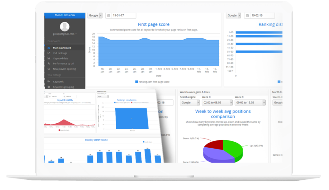The width and height of the screenshot is (329, 190).
Task: Click the calendar icon beside date 19-02-15
Action: (x=247, y=15)
